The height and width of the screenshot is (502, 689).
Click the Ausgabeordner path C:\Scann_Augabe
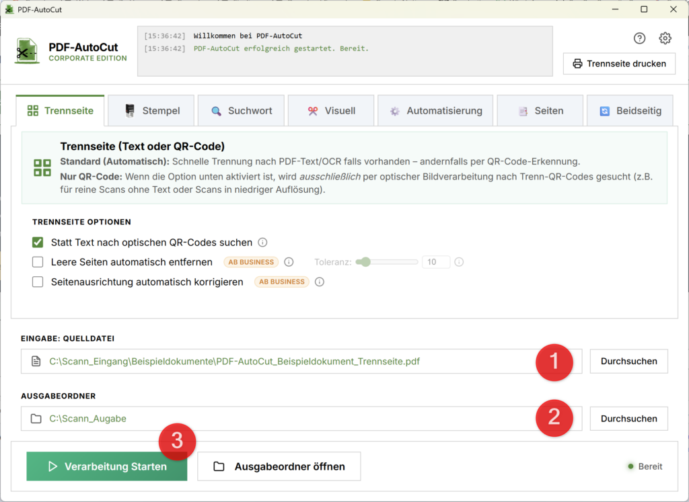(x=88, y=419)
